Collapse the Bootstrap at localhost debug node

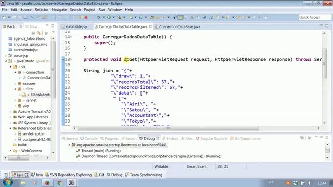click(x=69, y=145)
